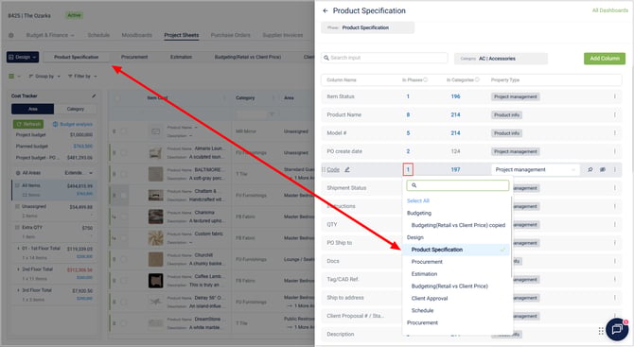Click the back arrow beside Product Specification
The image size is (634, 347).
(326, 11)
